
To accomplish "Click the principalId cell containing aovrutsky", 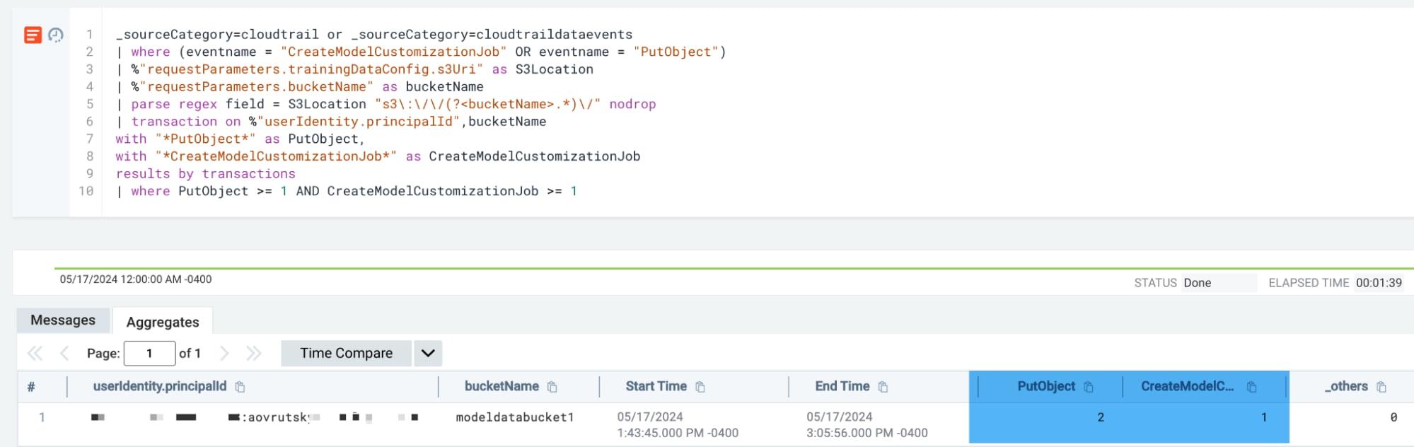I will click(255, 417).
